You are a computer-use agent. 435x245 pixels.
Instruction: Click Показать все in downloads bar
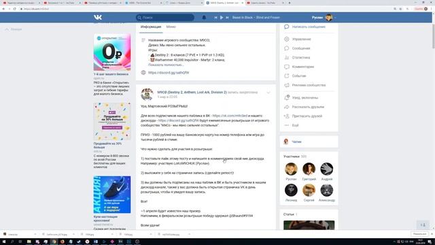tap(419, 234)
